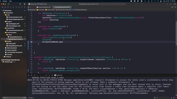Simulate location arrow icon
This screenshot has height=99, width=177.
tap(49, 75)
